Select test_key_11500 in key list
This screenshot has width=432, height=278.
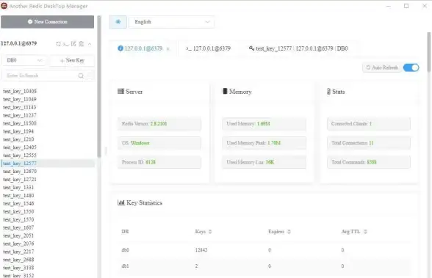(20, 123)
